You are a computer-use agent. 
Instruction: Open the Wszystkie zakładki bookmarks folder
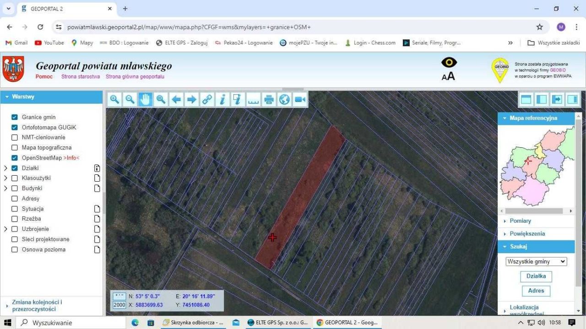pyautogui.click(x=553, y=43)
